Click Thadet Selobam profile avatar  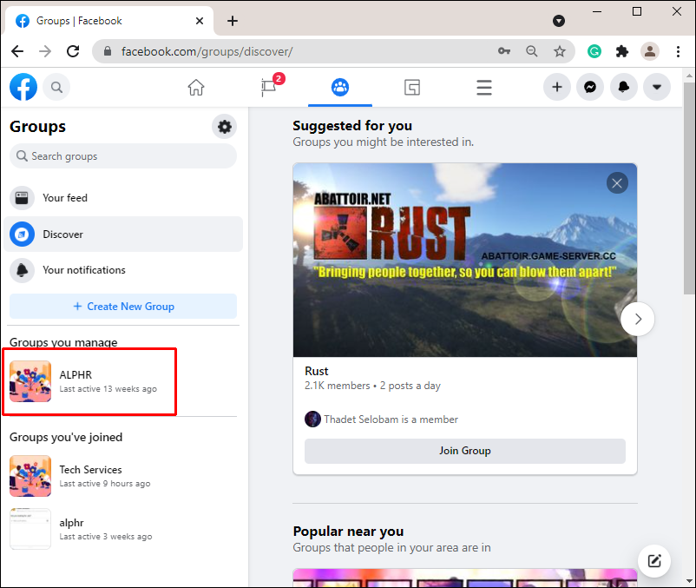(x=312, y=419)
